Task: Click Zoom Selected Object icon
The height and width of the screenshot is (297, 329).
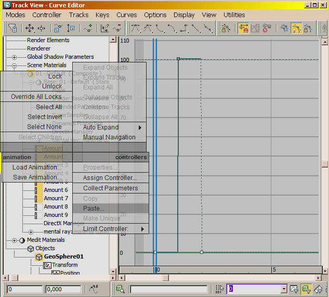Action: tap(121, 289)
